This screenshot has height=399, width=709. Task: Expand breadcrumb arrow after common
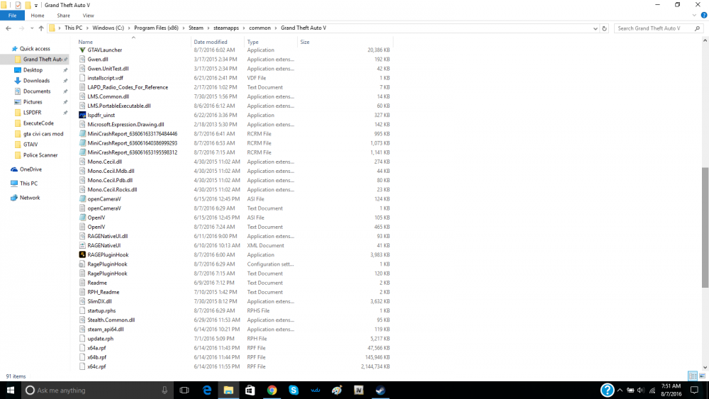point(275,28)
